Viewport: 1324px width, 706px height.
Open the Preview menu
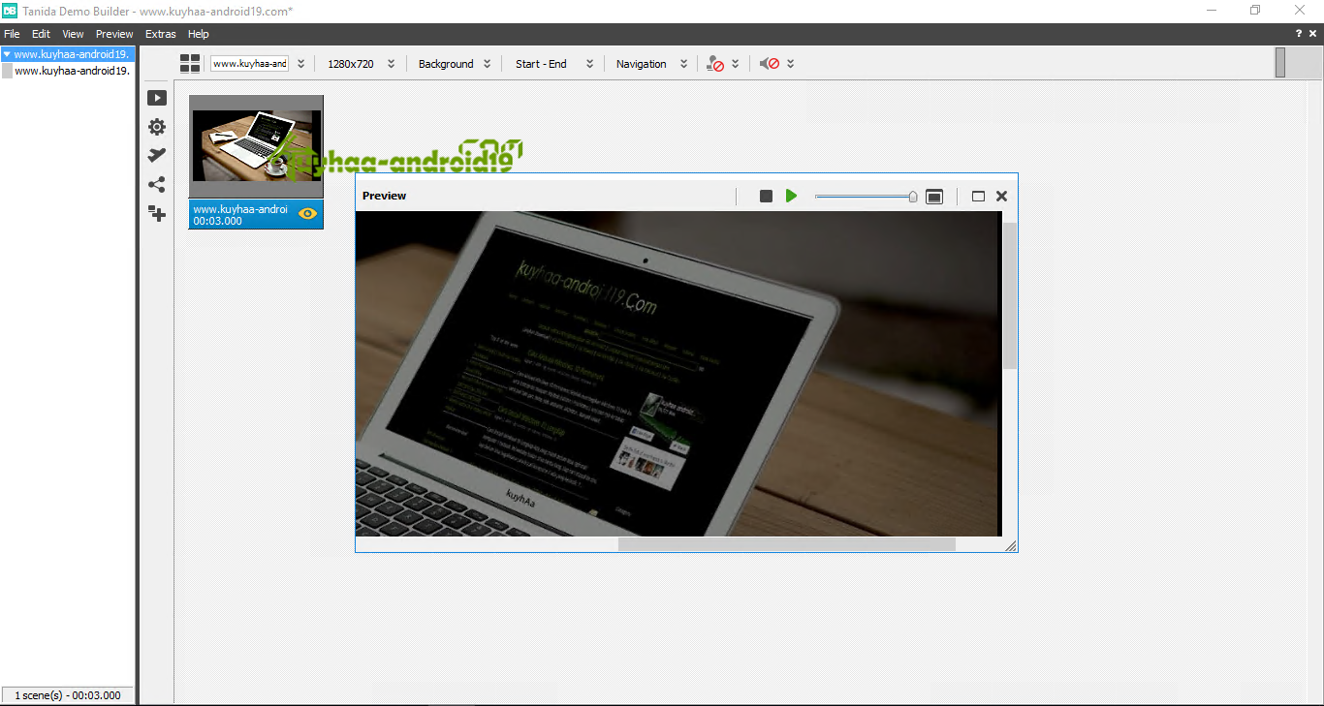pyautogui.click(x=114, y=34)
